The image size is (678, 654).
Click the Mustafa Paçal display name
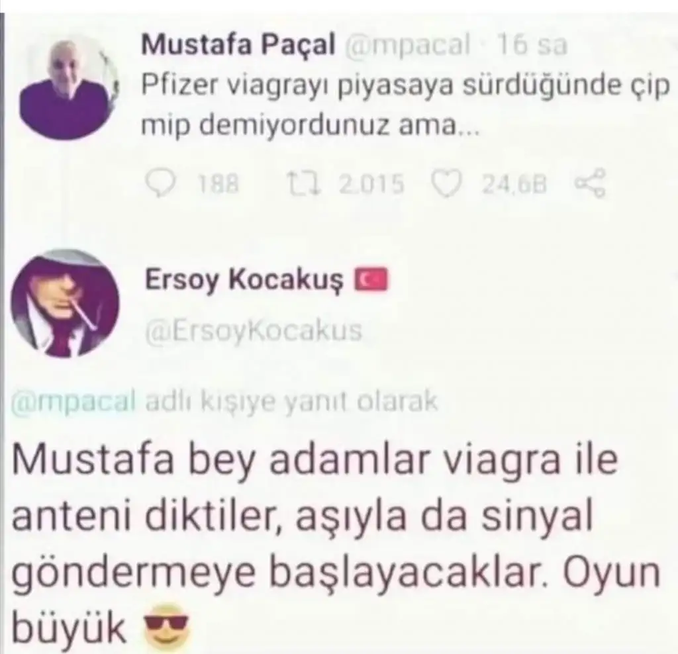238,45
